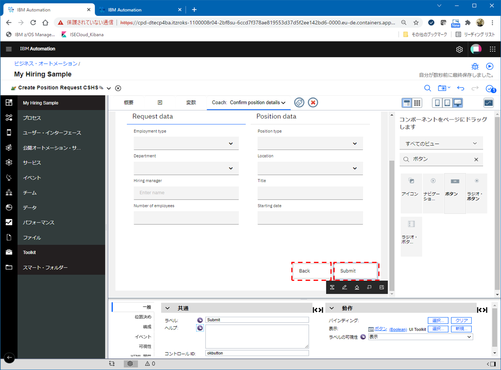The height and width of the screenshot is (370, 501).
Task: Click バインディング 選択 button
Action: pos(438,321)
